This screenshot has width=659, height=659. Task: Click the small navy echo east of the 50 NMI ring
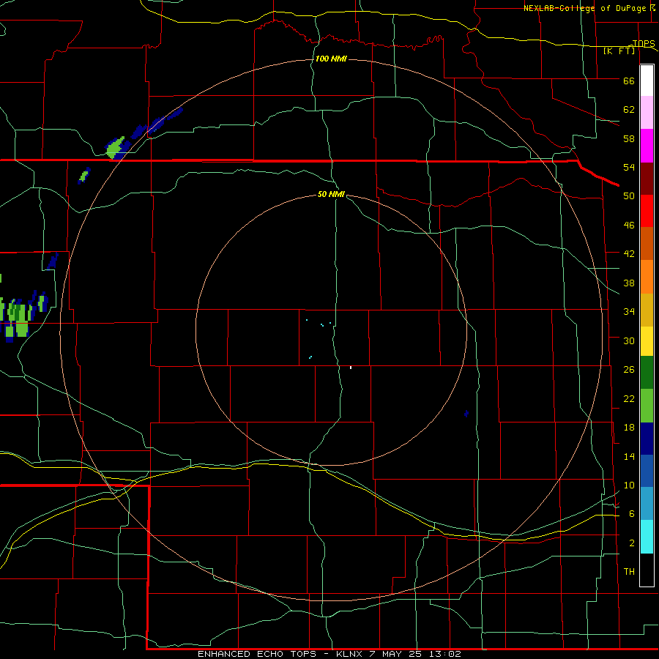click(x=466, y=414)
